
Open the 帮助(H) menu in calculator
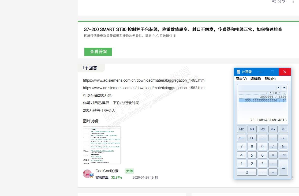pos(270,78)
